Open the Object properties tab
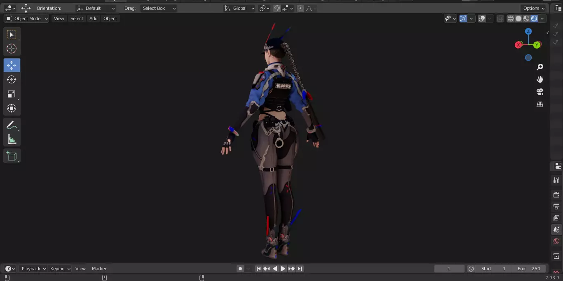 pyautogui.click(x=556, y=256)
